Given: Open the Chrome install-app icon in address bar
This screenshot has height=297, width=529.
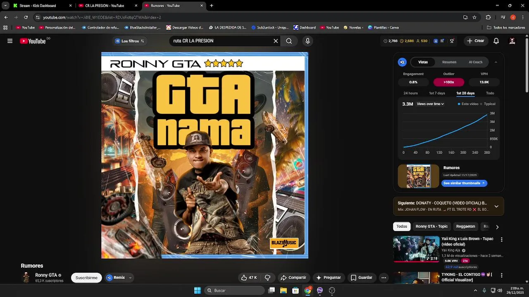Looking at the screenshot, I should coord(465,17).
